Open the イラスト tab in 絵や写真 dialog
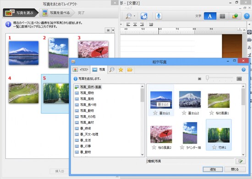 tap(81, 70)
